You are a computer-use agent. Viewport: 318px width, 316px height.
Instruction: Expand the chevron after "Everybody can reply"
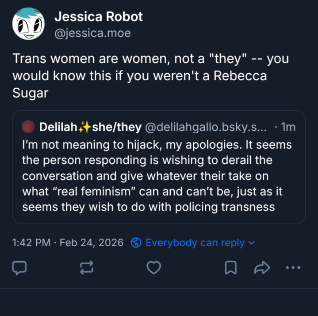(252, 243)
